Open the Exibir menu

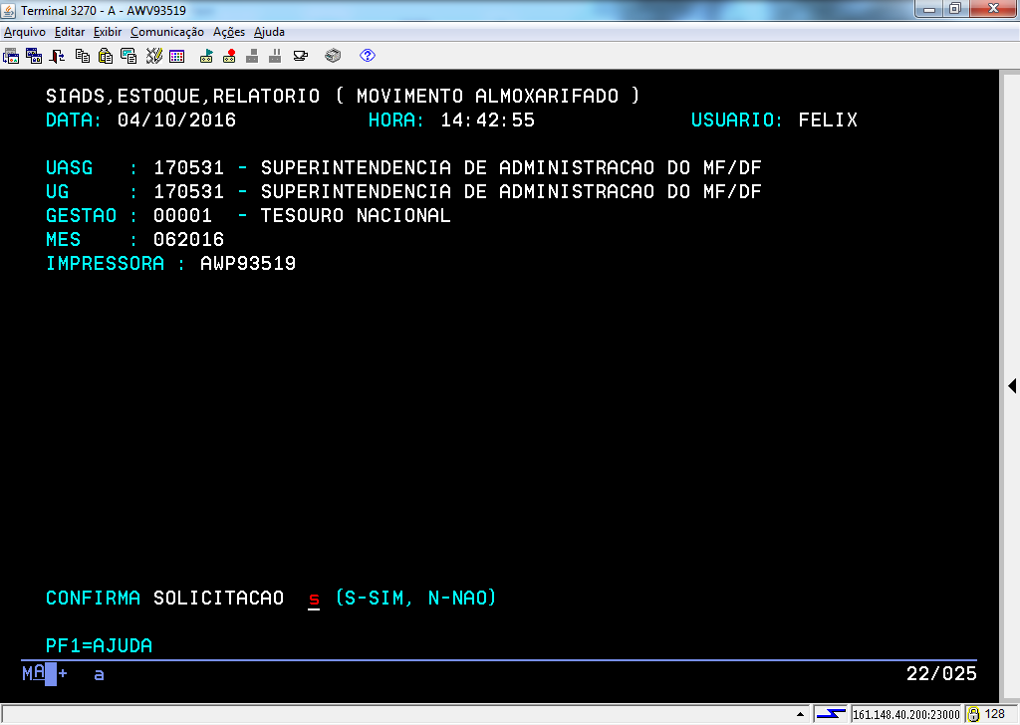tap(108, 32)
